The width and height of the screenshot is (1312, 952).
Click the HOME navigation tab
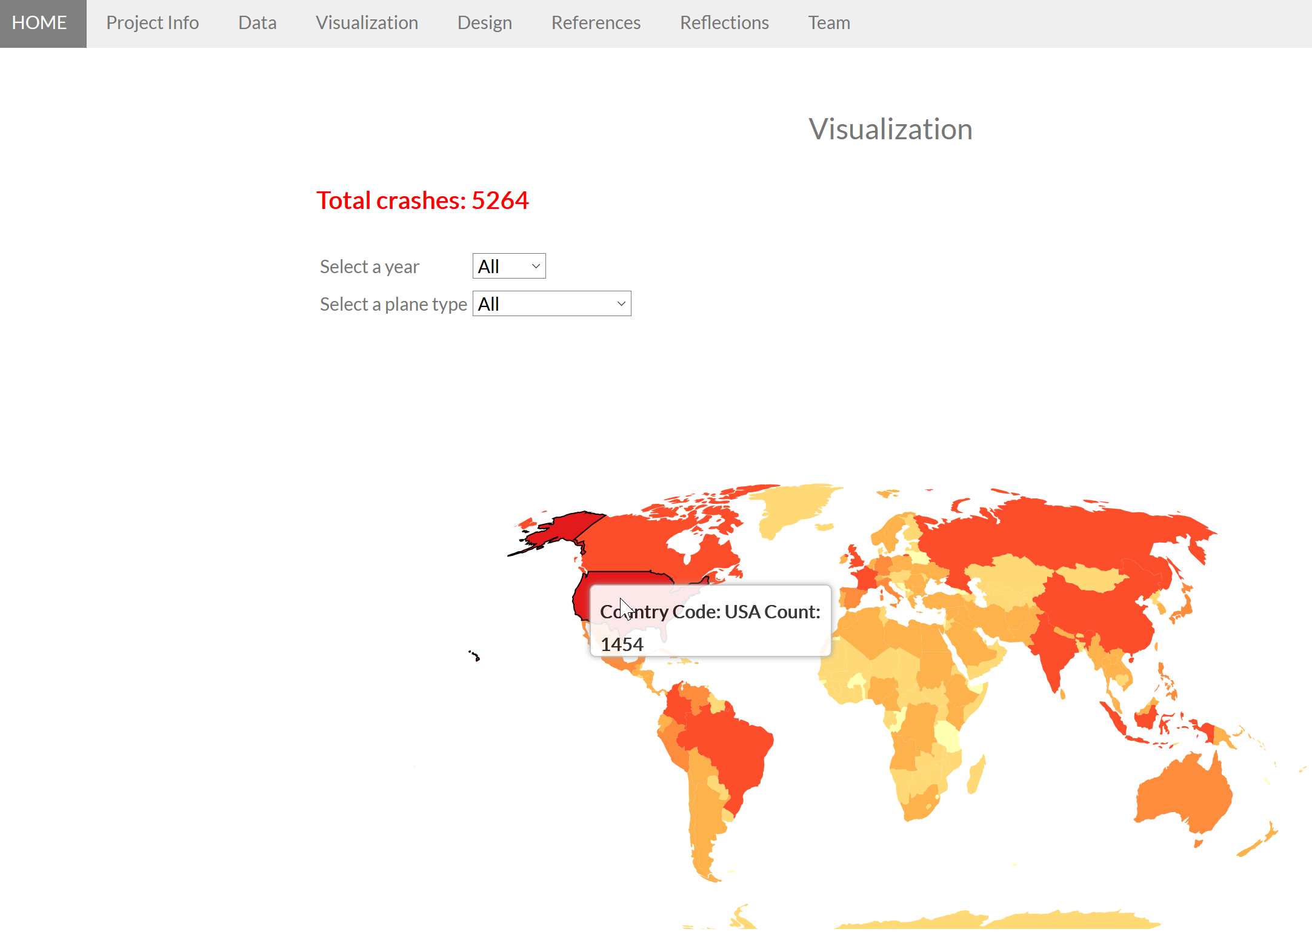(40, 23)
